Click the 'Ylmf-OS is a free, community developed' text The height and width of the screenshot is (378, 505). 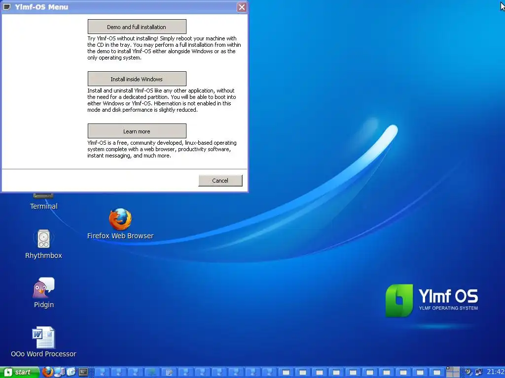(162, 149)
